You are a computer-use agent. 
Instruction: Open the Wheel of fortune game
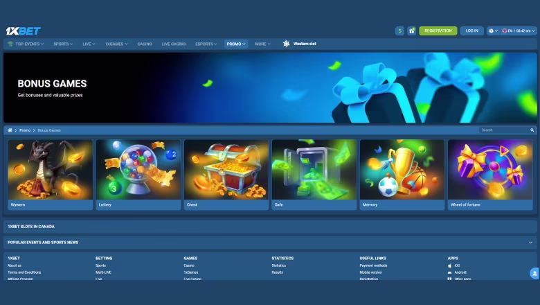[490, 175]
